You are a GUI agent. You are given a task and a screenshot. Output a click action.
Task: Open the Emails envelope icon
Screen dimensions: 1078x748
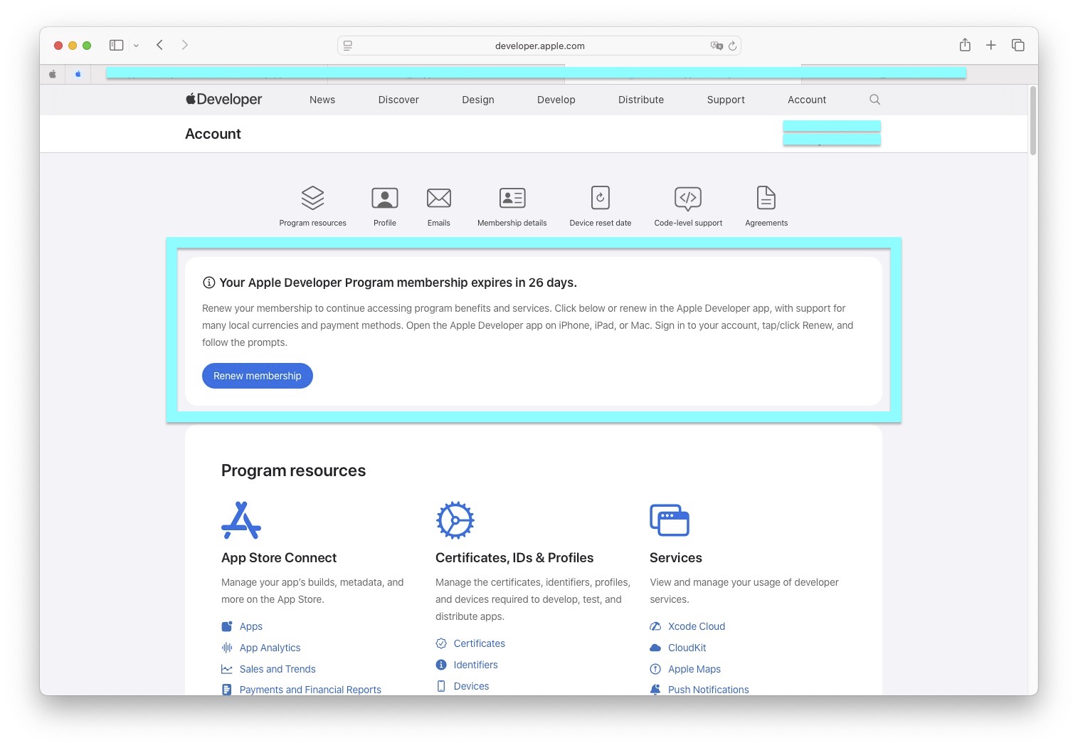click(439, 198)
